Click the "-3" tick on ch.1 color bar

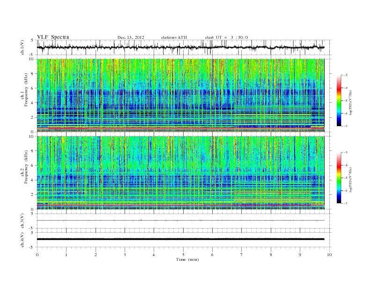tap(346, 75)
